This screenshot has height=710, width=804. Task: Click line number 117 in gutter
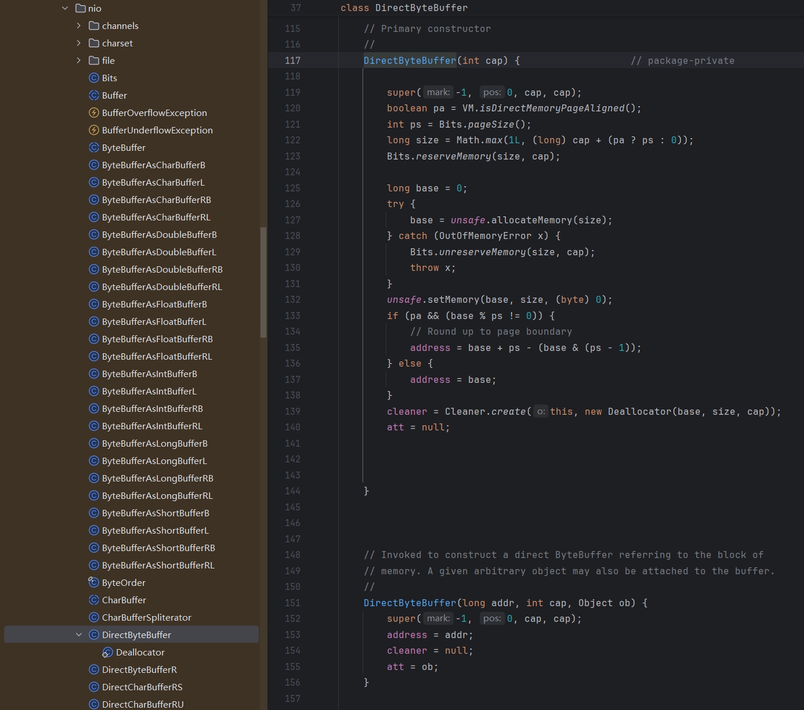[x=292, y=60]
